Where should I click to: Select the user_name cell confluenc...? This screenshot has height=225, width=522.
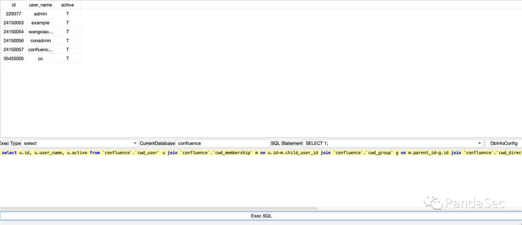pyautogui.click(x=41, y=50)
